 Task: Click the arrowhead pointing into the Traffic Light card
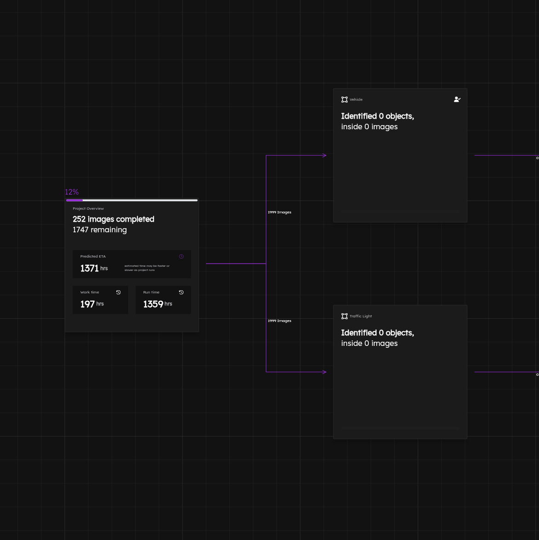click(324, 372)
